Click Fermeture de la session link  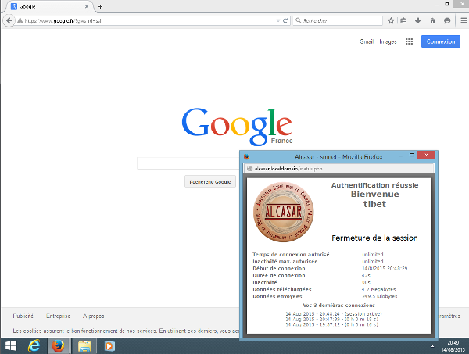tap(374, 238)
